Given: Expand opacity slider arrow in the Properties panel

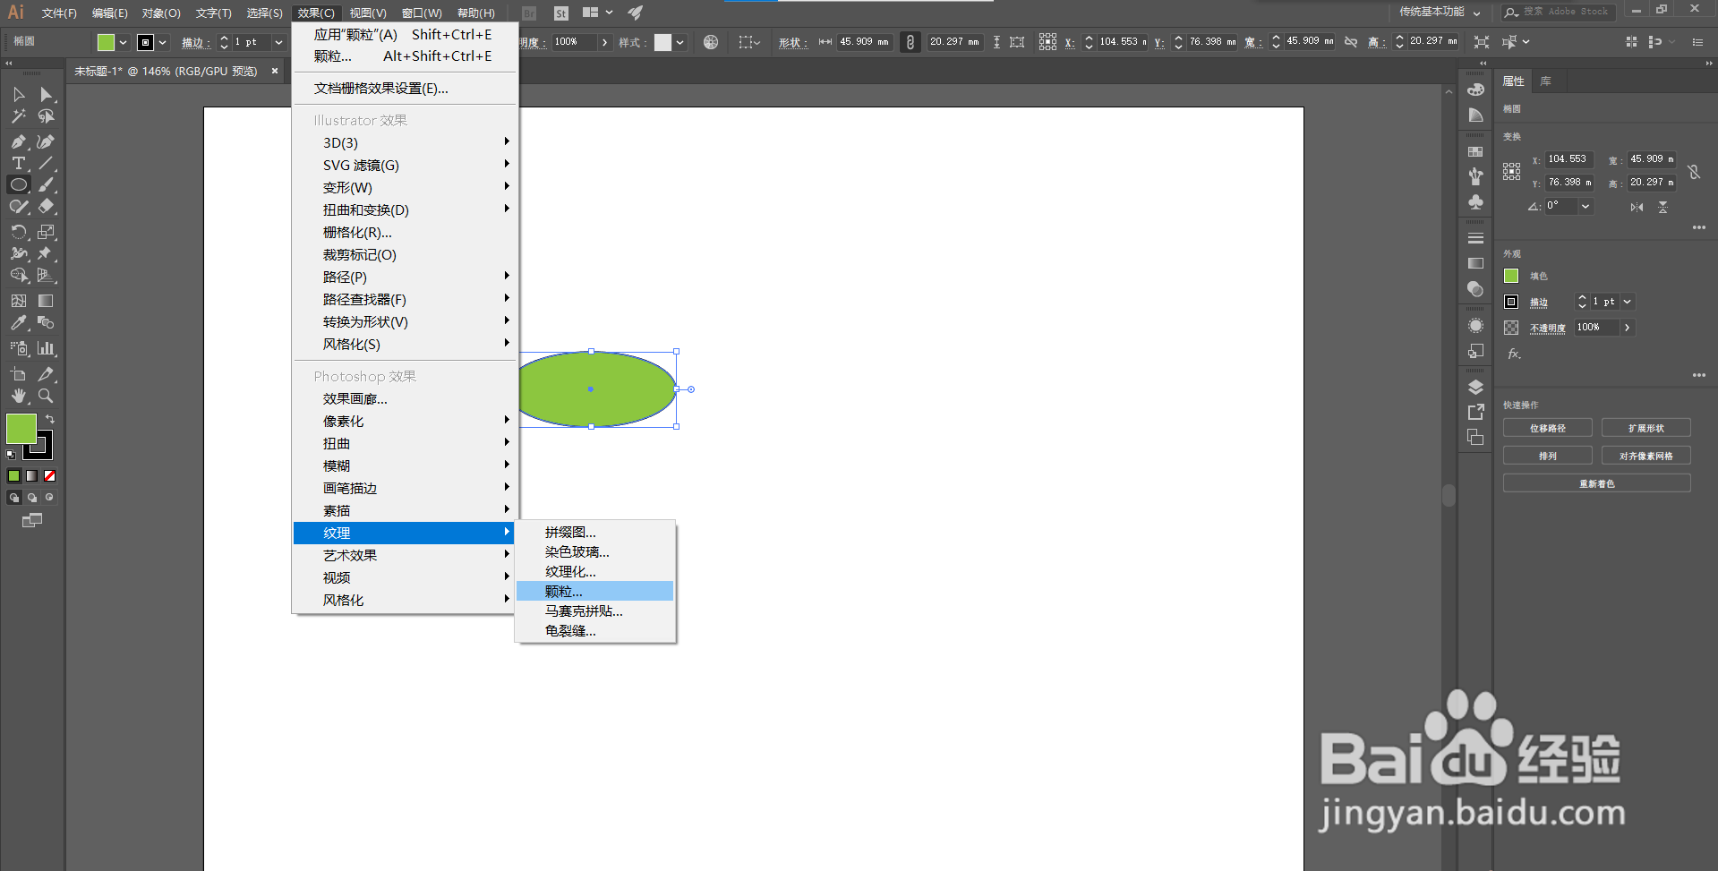Looking at the screenshot, I should [x=1628, y=328].
